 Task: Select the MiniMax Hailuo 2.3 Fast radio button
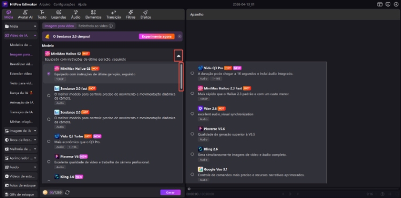192,93
